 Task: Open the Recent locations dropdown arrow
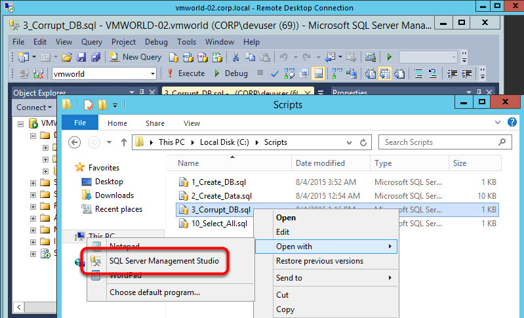[x=109, y=142]
